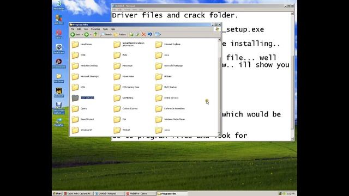Select the Outlook Express folder

coord(125,108)
